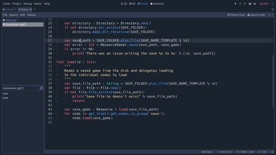Jump to the load method

[5, 98]
